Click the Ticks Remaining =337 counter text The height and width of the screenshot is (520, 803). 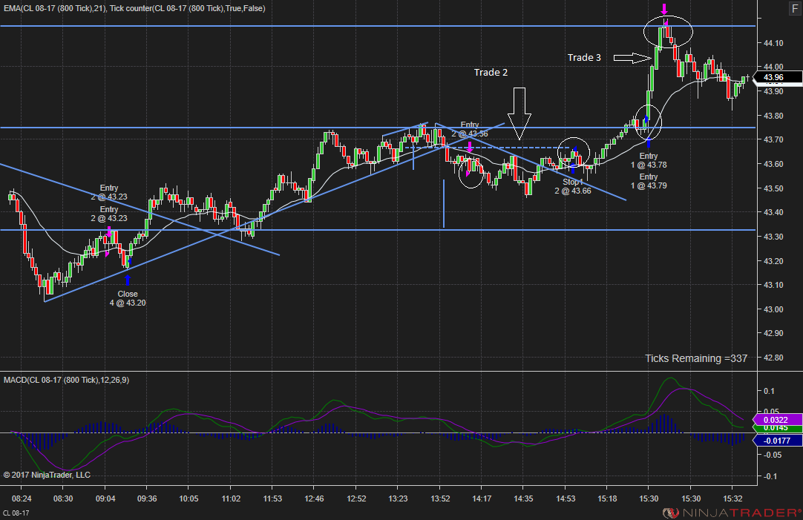click(696, 358)
